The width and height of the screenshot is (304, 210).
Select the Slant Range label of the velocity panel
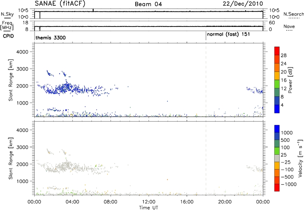pyautogui.click(x=11, y=158)
